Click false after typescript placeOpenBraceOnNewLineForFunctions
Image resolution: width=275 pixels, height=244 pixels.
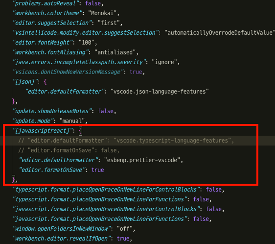201,199
